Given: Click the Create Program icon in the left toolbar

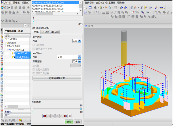Looking at the screenshot, I should pyautogui.click(x=2, y=12).
